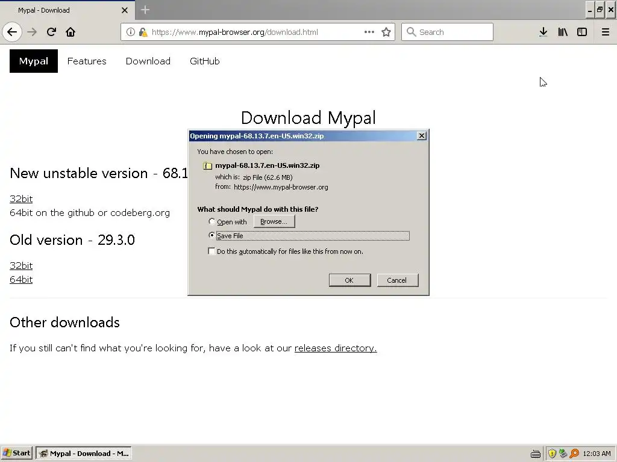Image resolution: width=617 pixels, height=462 pixels.
Task: Toggle the sidebar icon
Action: coord(582,32)
